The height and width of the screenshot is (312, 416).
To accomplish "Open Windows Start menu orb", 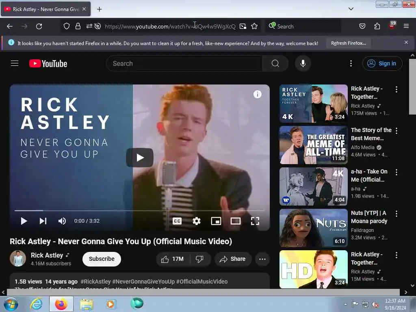I will click(11, 304).
